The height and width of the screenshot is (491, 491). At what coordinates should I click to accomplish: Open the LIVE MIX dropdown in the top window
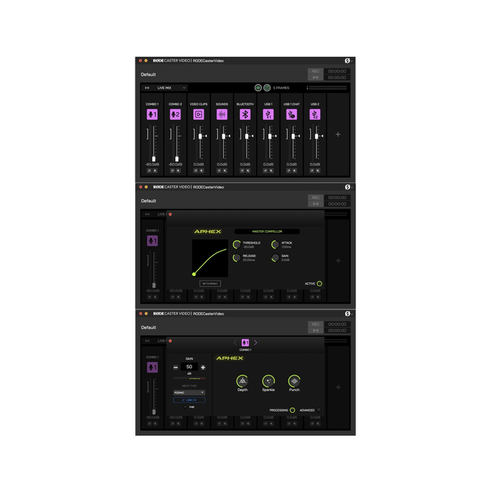pos(166,88)
